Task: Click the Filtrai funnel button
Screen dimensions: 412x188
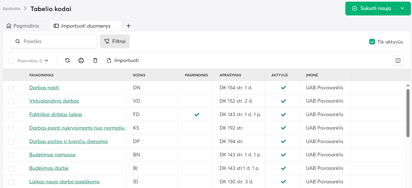Action: 115,41
